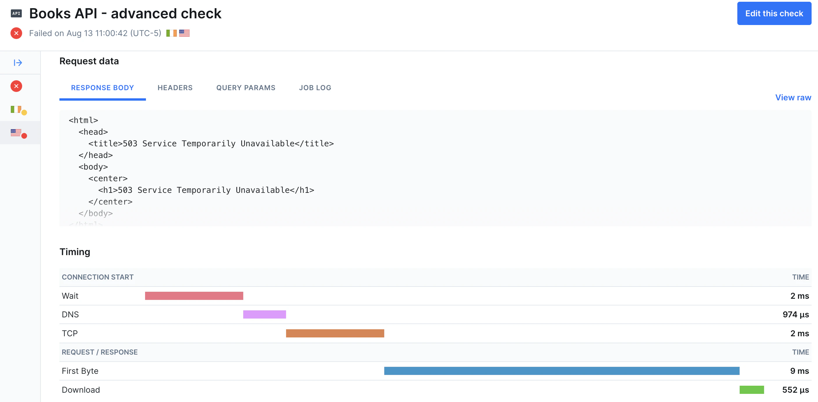818x402 pixels.
Task: Click the red X icon next to 'Failed on Aug 13'
Action: pos(16,33)
